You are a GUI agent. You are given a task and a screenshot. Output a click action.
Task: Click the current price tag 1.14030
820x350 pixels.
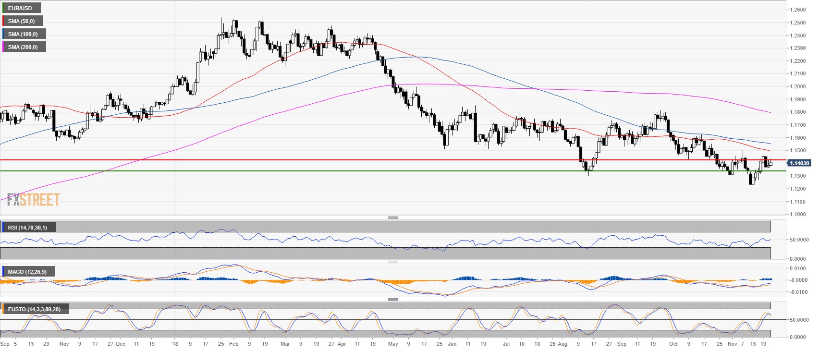tap(799, 163)
